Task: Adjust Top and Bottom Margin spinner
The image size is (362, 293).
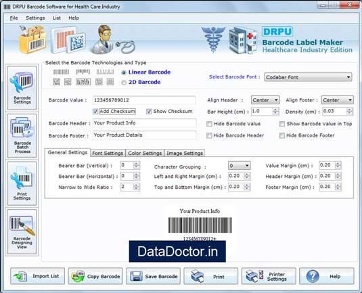Action: pyautogui.click(x=247, y=187)
